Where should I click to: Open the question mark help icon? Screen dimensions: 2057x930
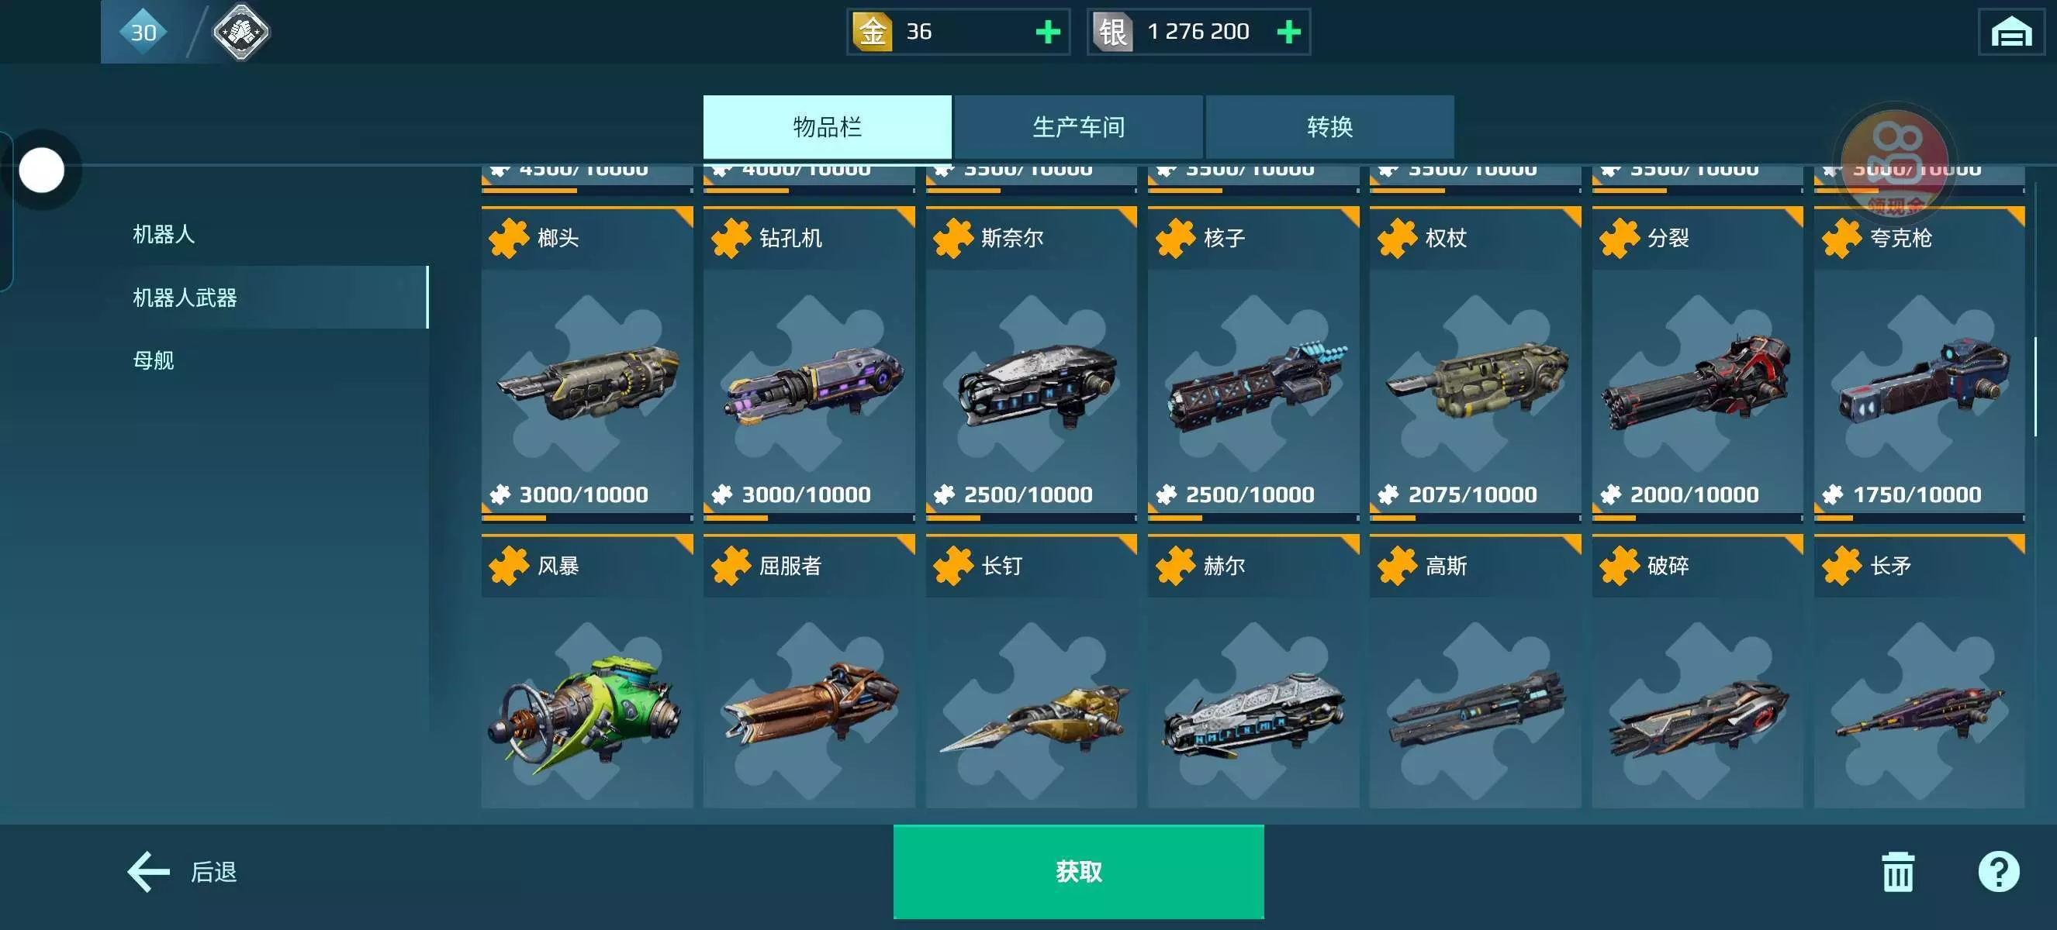[x=1998, y=872]
